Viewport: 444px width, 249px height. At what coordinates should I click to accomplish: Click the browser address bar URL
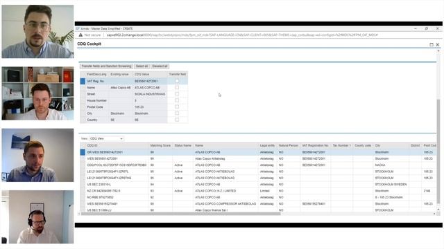(x=242, y=35)
